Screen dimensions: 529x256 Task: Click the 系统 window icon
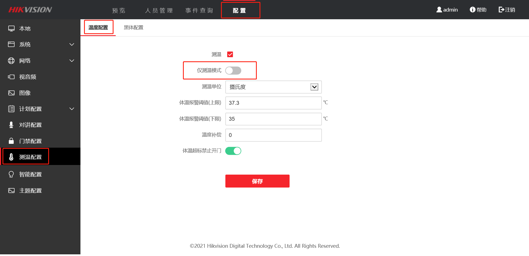coord(11,45)
